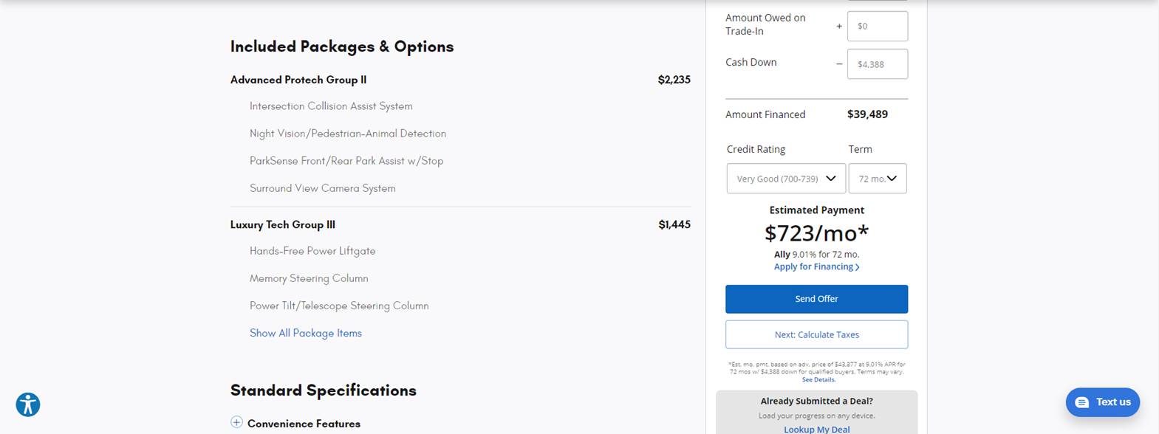
Task: Click Show All Package Items link
Action: [x=306, y=333]
